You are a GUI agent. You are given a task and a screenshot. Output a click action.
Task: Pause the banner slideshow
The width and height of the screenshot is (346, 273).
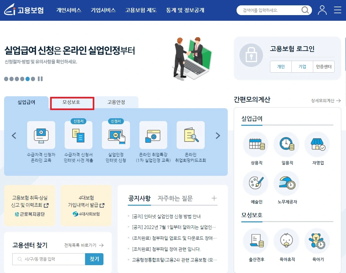(40, 79)
